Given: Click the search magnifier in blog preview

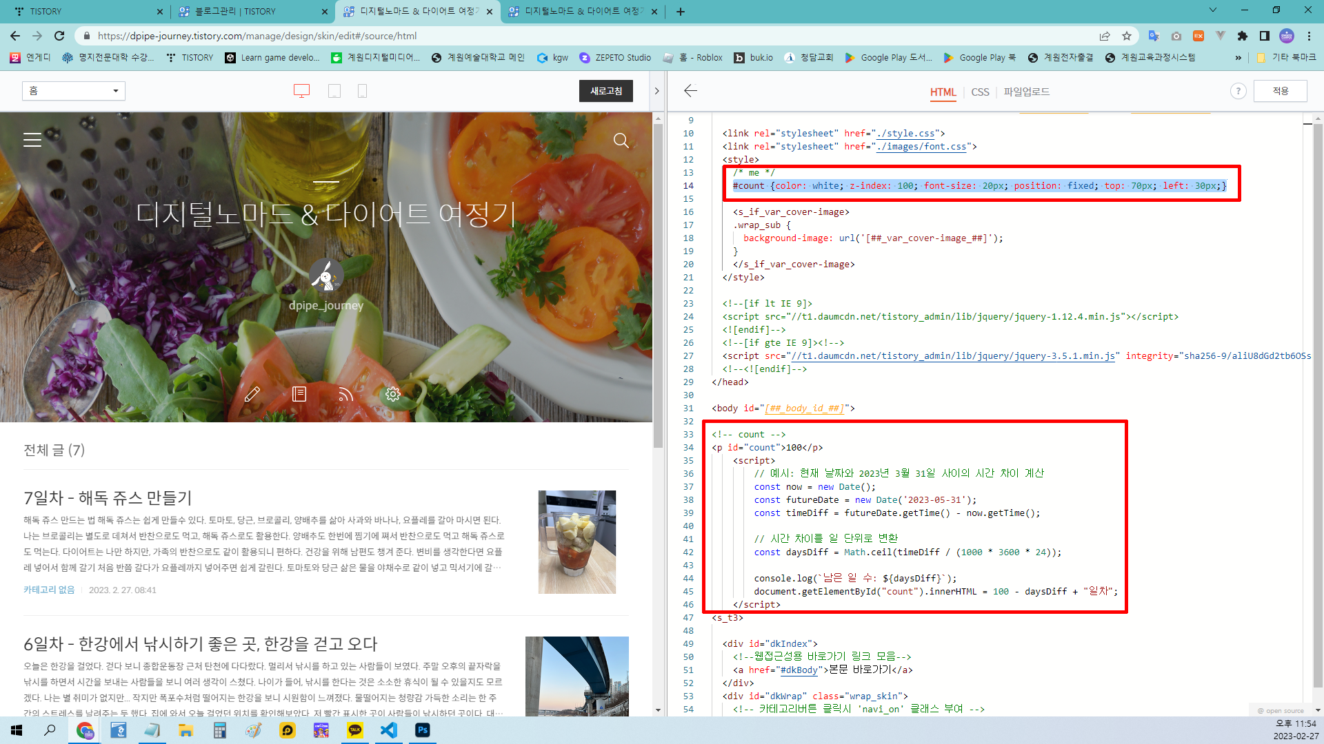Looking at the screenshot, I should pos(621,141).
